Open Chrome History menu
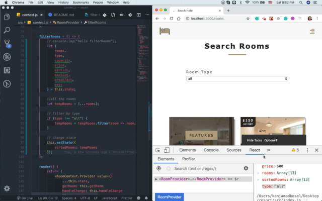The height and width of the screenshot is (201, 322). (63, 3)
